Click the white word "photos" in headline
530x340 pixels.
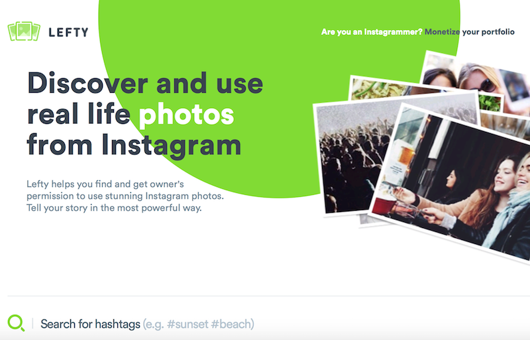point(187,115)
